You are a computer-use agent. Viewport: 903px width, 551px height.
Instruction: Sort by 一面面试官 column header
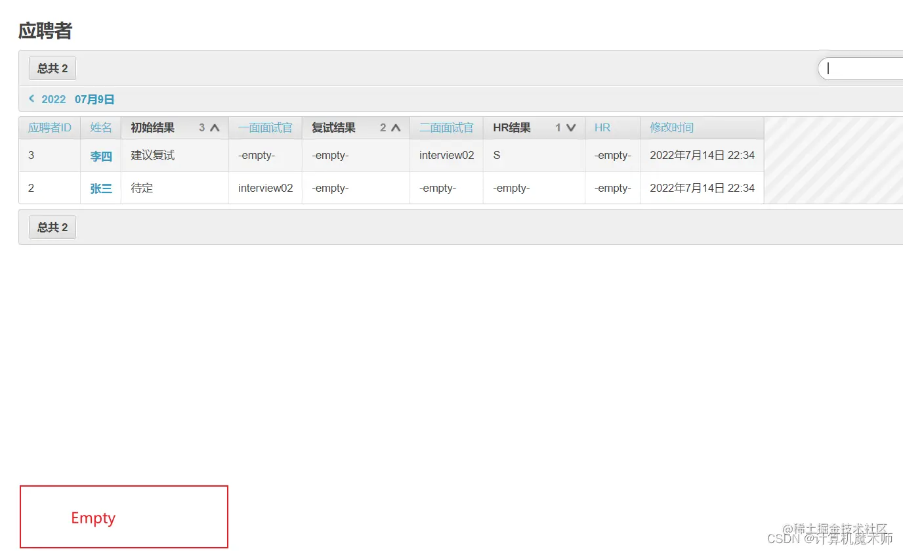click(x=265, y=128)
